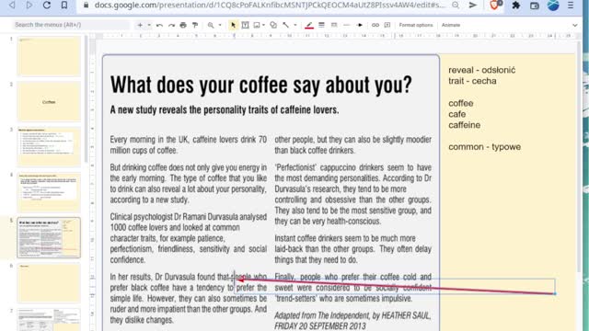589x331 pixels.
Task: Click the word 'cafe' in notes
Action: click(x=457, y=114)
